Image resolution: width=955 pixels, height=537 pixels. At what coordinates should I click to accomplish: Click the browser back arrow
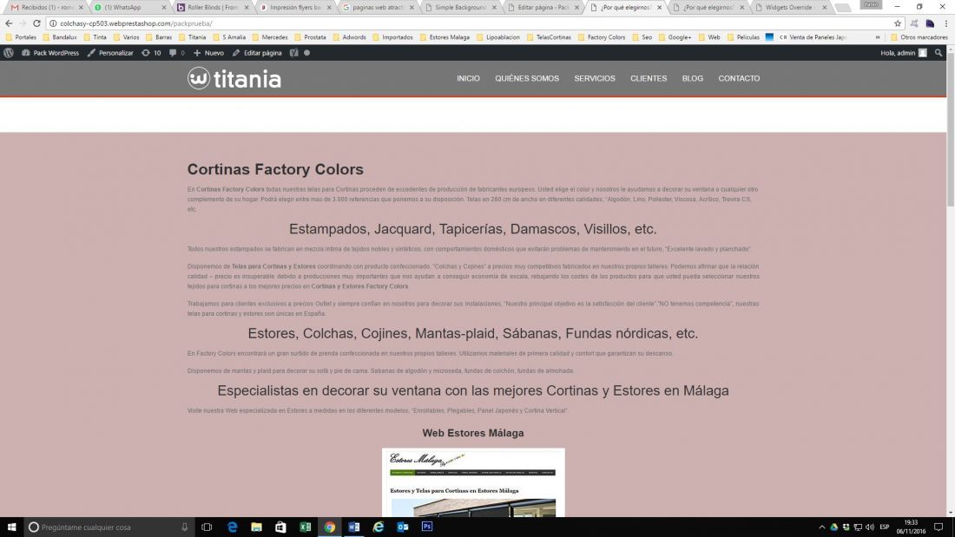9,23
